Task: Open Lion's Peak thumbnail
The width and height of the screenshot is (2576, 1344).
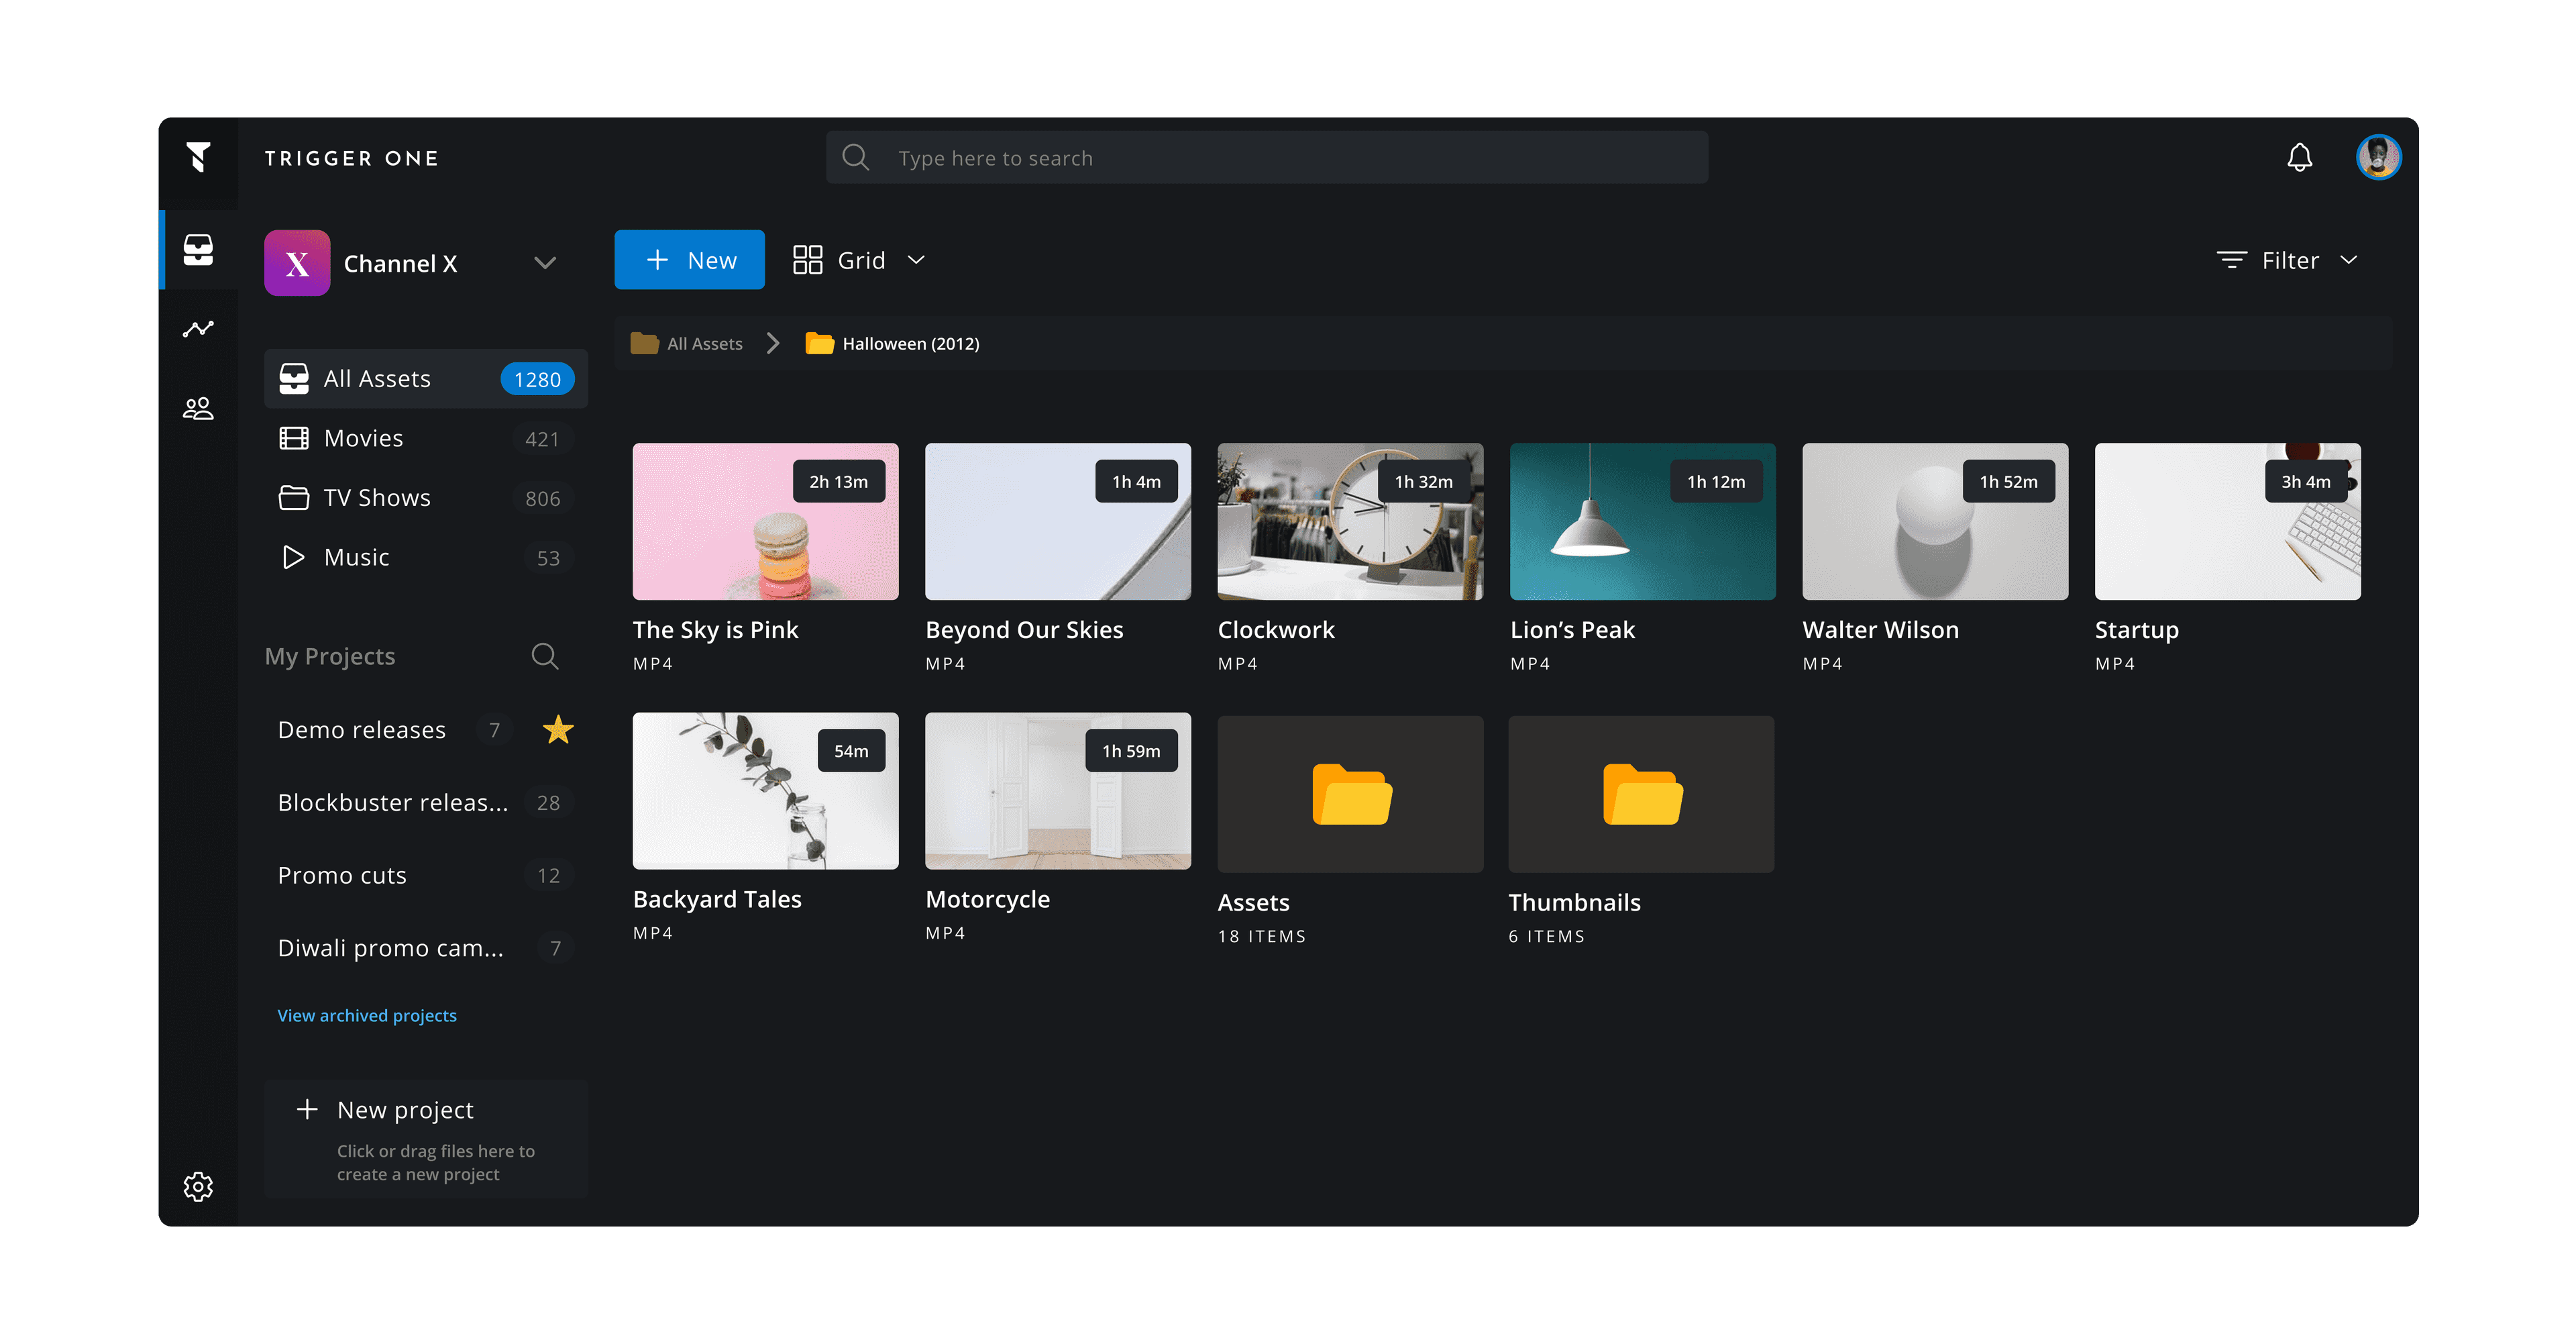Action: (1643, 521)
